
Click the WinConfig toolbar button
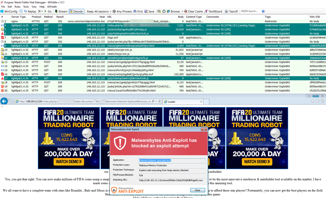click(9, 11)
